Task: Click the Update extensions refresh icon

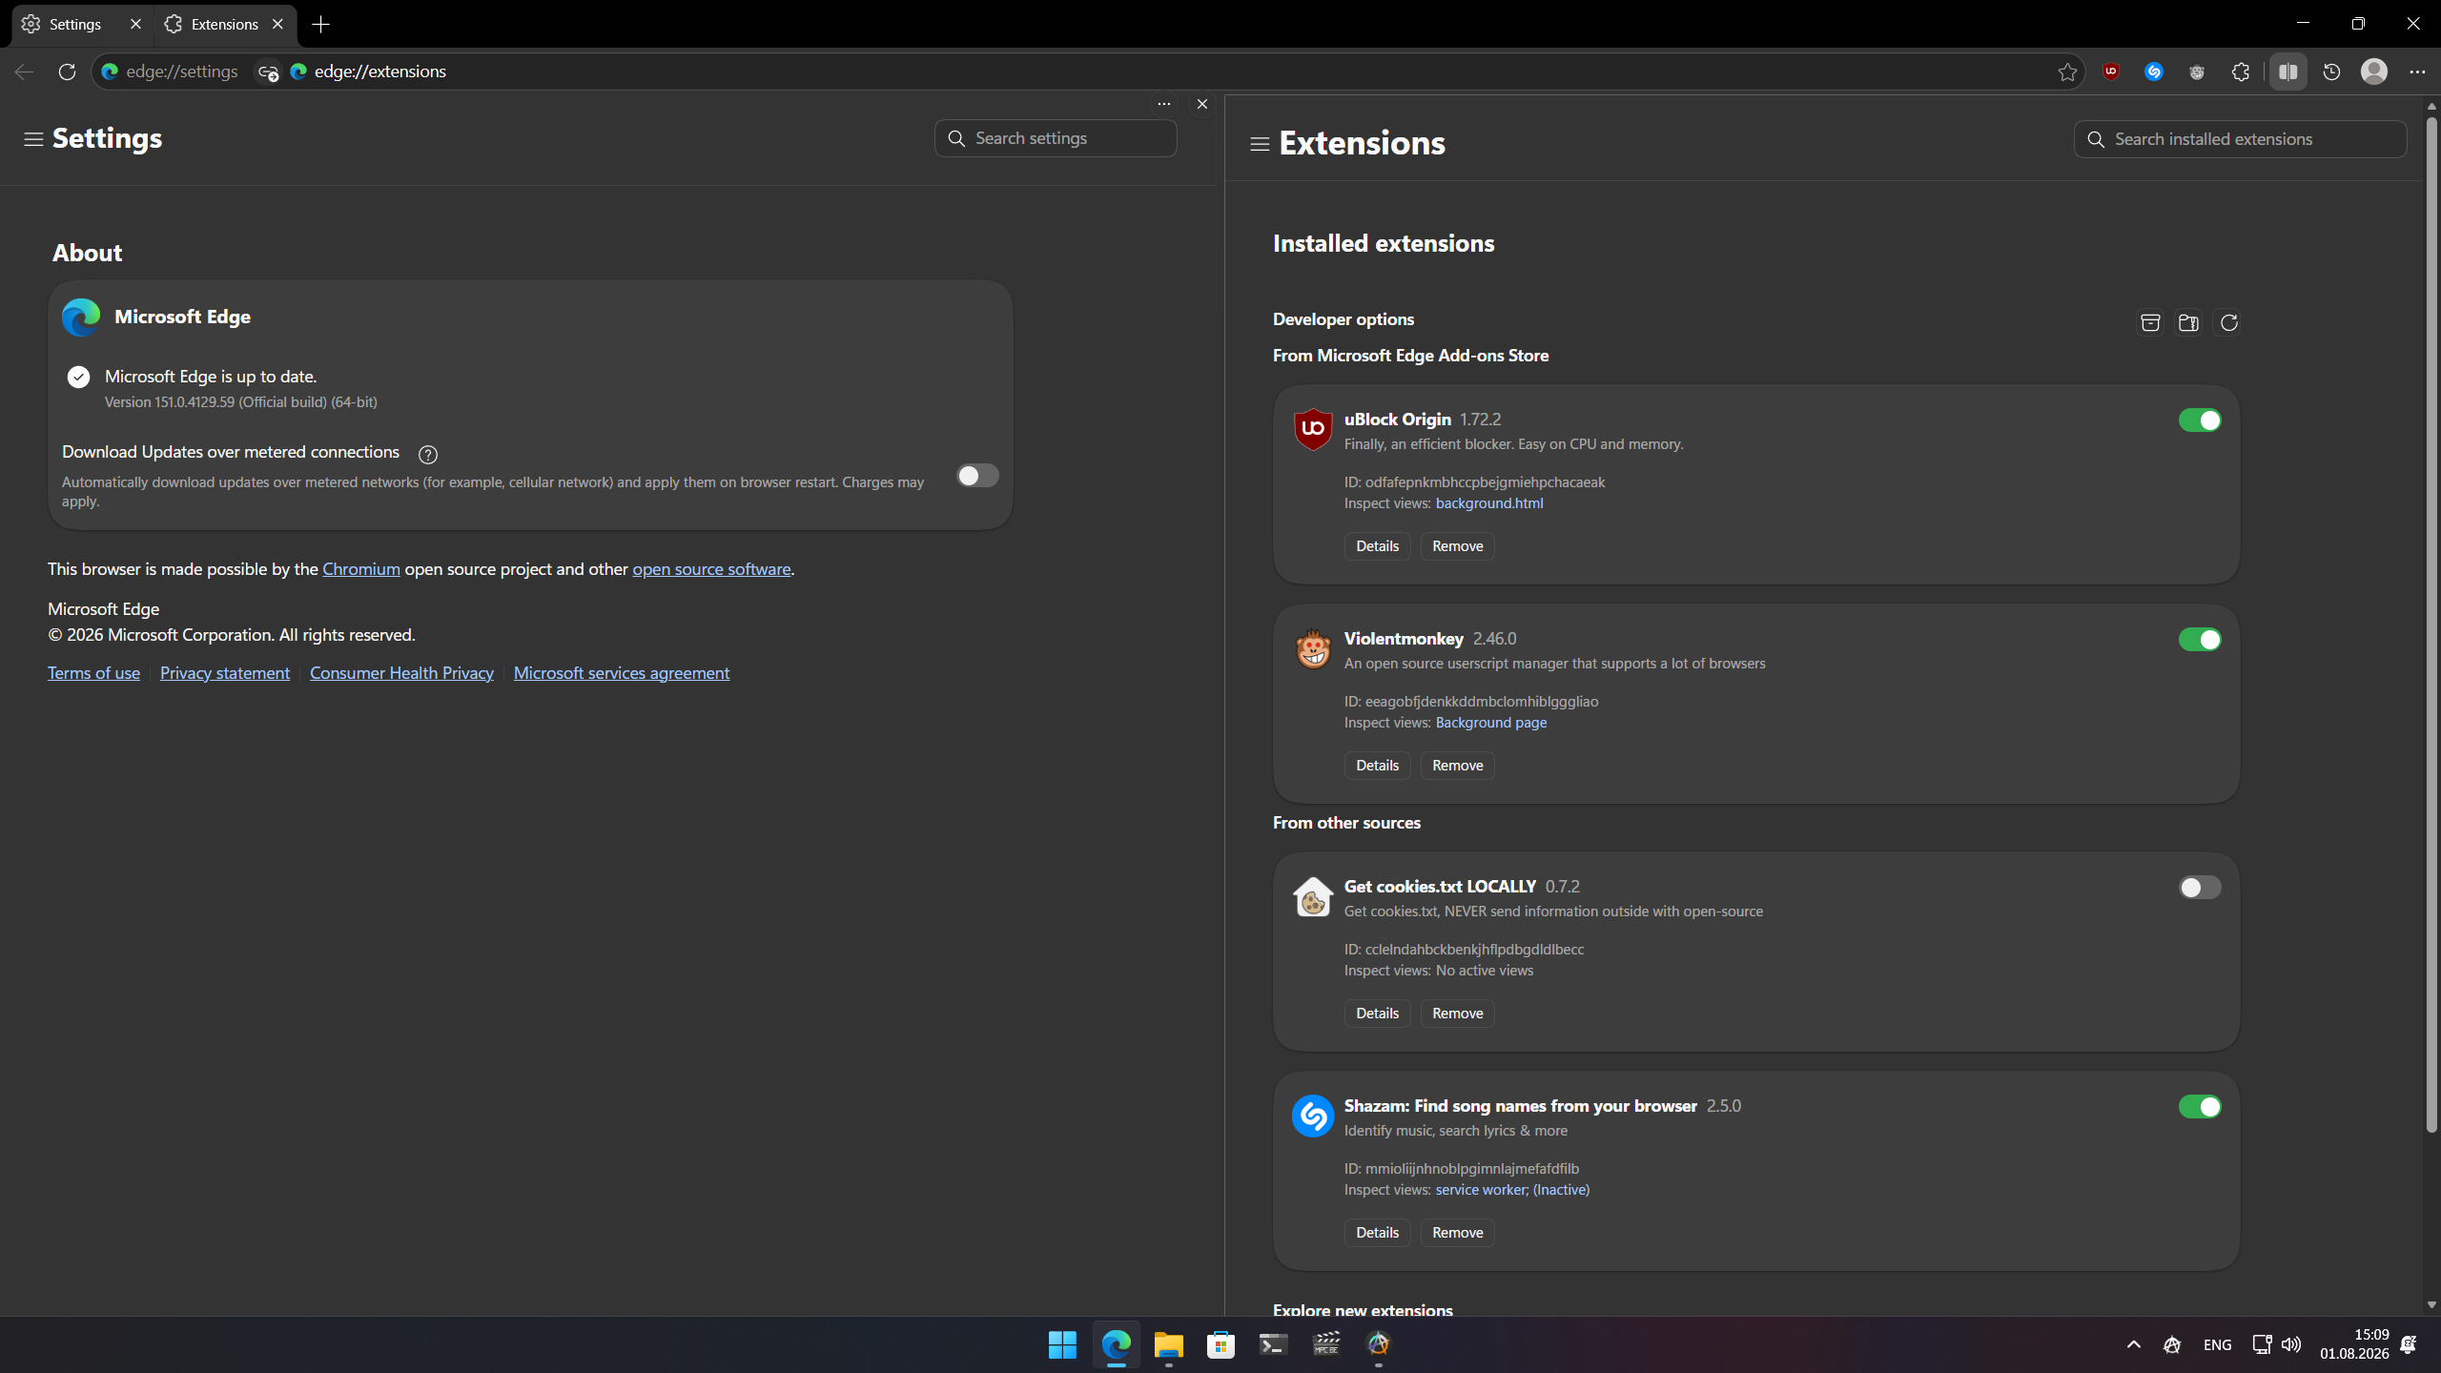Action: [2228, 323]
